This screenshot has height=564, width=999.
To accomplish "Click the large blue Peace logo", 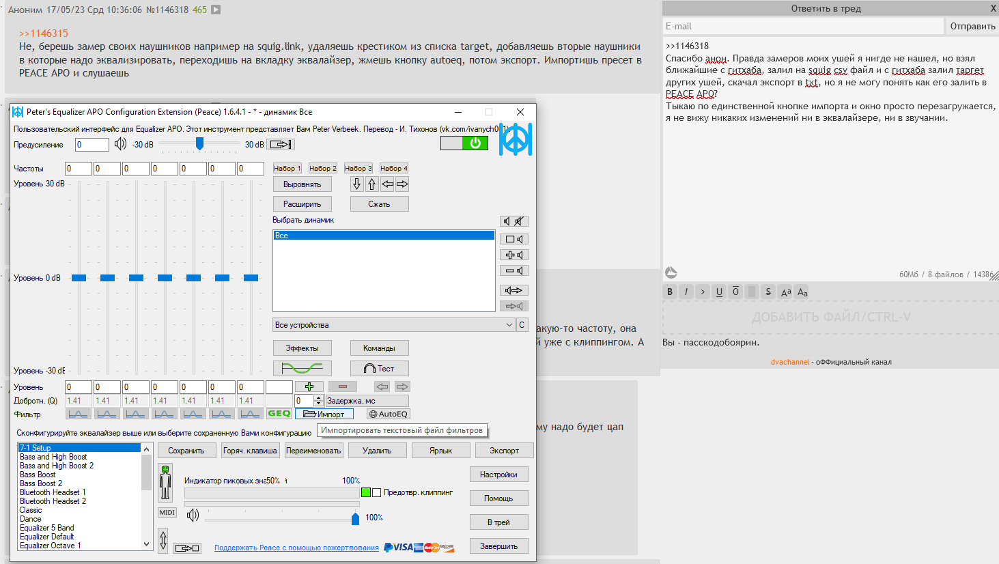I will point(516,139).
